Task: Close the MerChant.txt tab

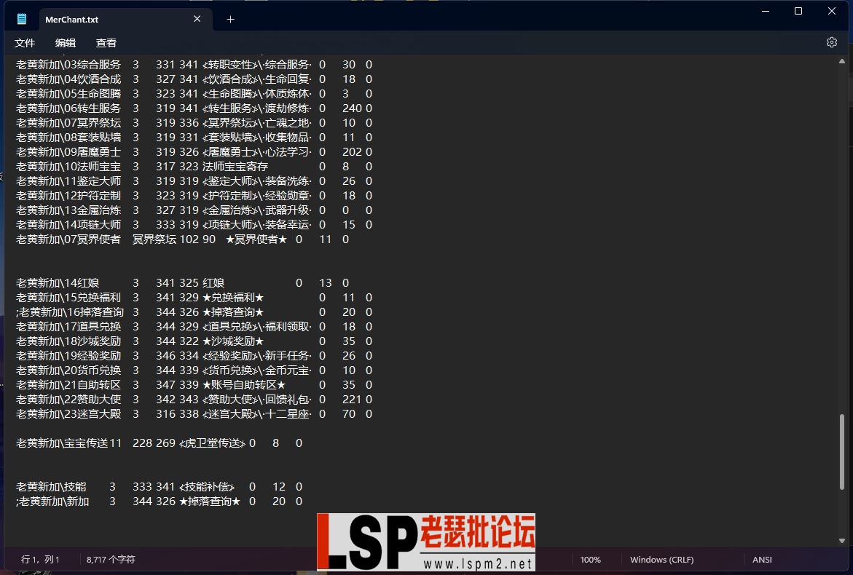Action: [197, 18]
